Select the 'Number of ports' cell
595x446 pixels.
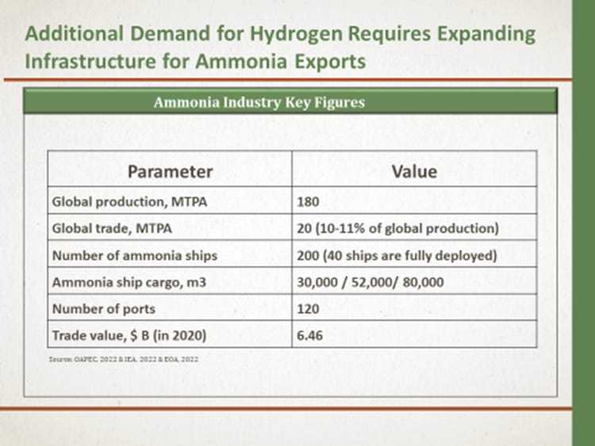(x=170, y=307)
